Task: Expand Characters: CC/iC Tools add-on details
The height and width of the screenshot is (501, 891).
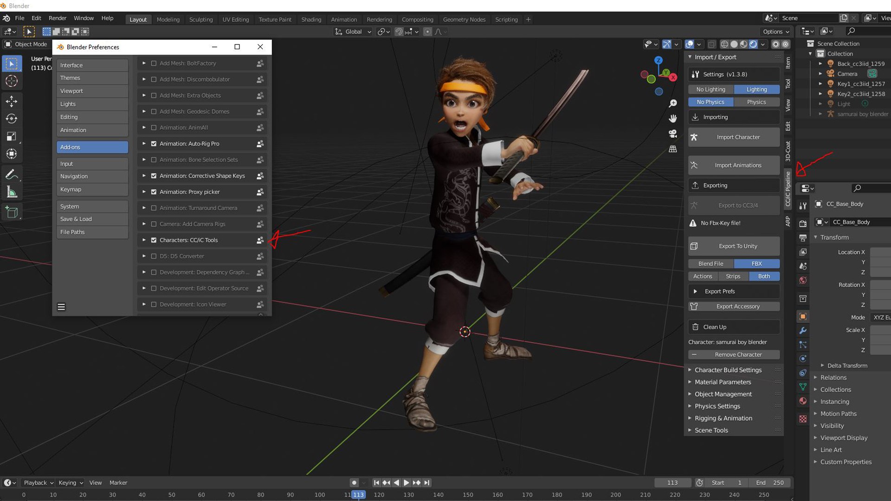Action: (x=144, y=240)
